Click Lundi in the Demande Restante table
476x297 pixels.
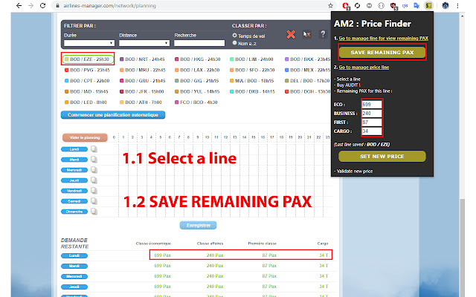pos(74,255)
